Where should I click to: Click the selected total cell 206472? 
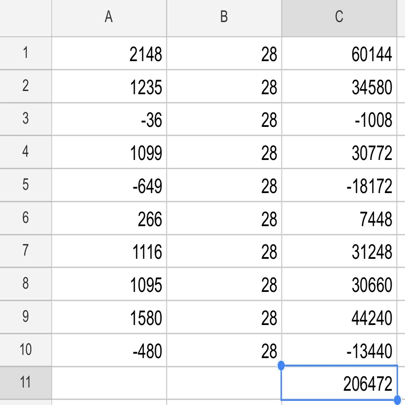click(x=339, y=383)
